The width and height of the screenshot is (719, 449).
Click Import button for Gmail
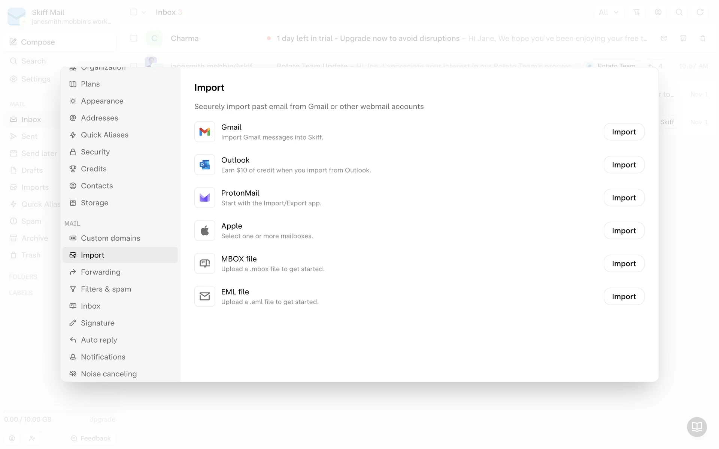(x=624, y=132)
